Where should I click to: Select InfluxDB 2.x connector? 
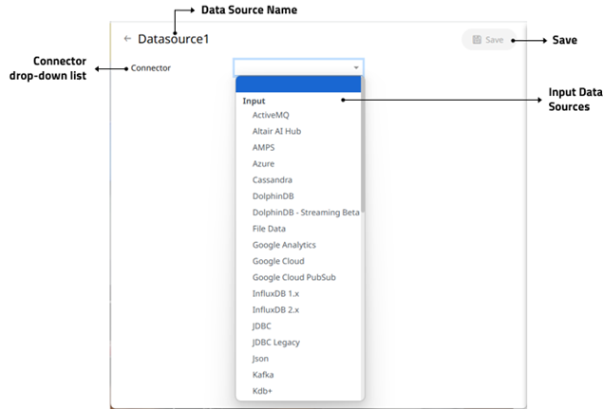coord(275,309)
